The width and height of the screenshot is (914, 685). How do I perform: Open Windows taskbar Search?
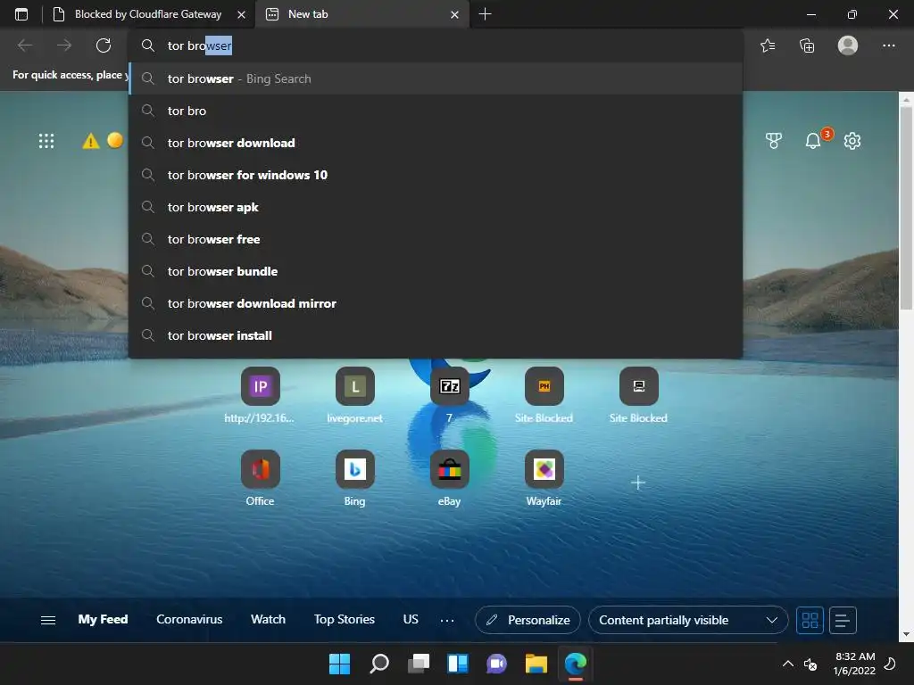click(378, 664)
